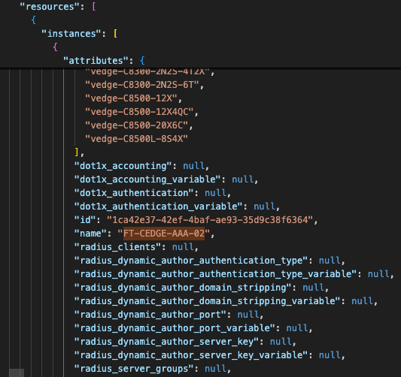Click the "dot1x_authentication_variable" key
Image resolution: width=401 pixels, height=377 pixels.
[x=158, y=207]
